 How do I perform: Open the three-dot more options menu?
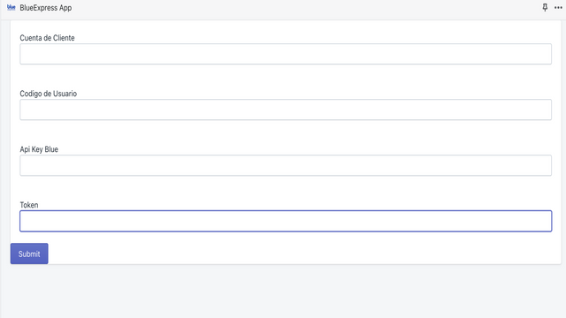click(558, 8)
